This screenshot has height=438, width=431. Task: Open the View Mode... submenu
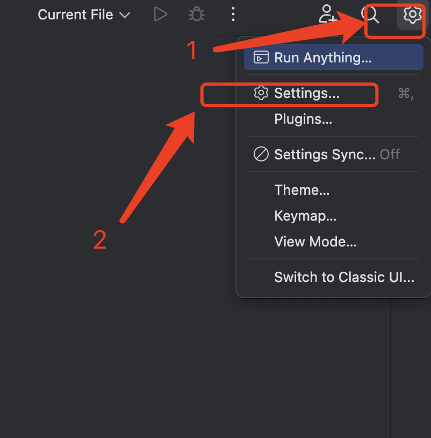pyautogui.click(x=315, y=242)
